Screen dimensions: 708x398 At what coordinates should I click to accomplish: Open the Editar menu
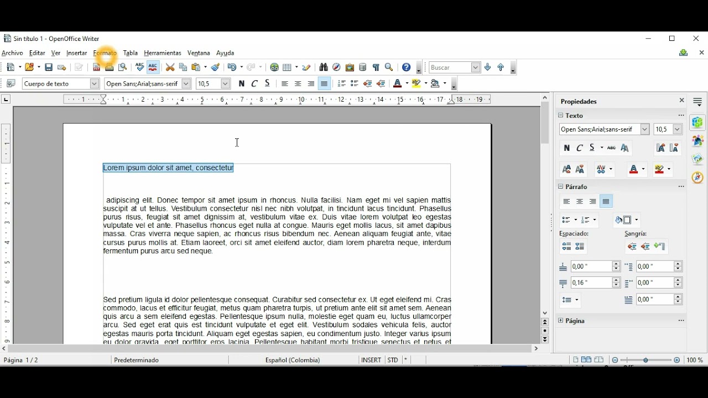tap(37, 54)
